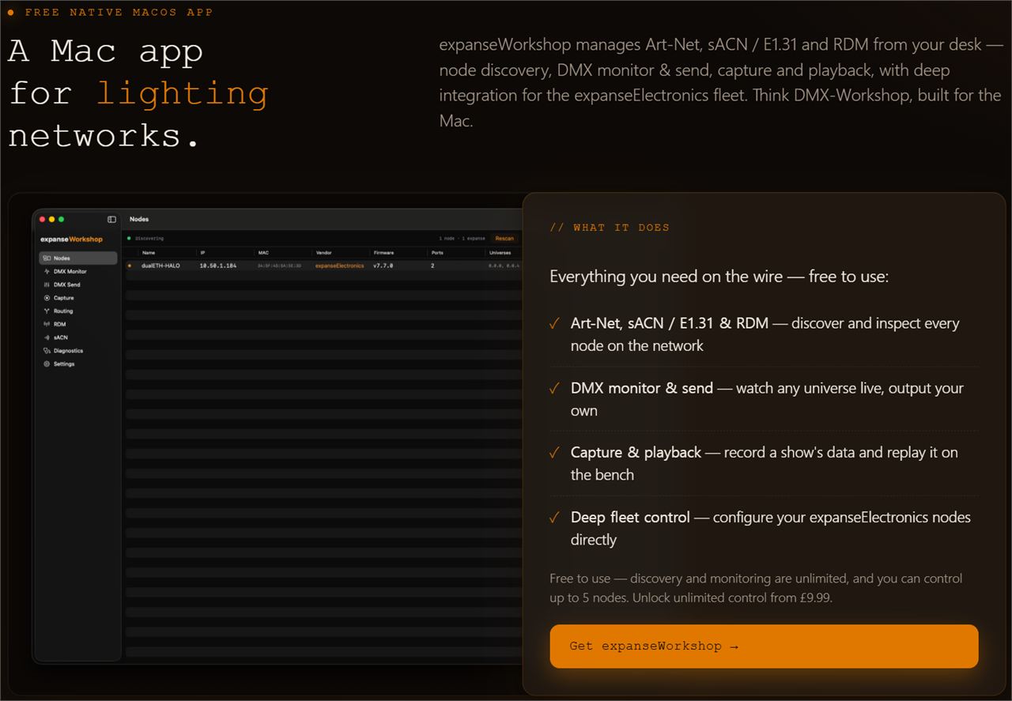
Task: Select the DMX Send faders icon
Action: 47,285
